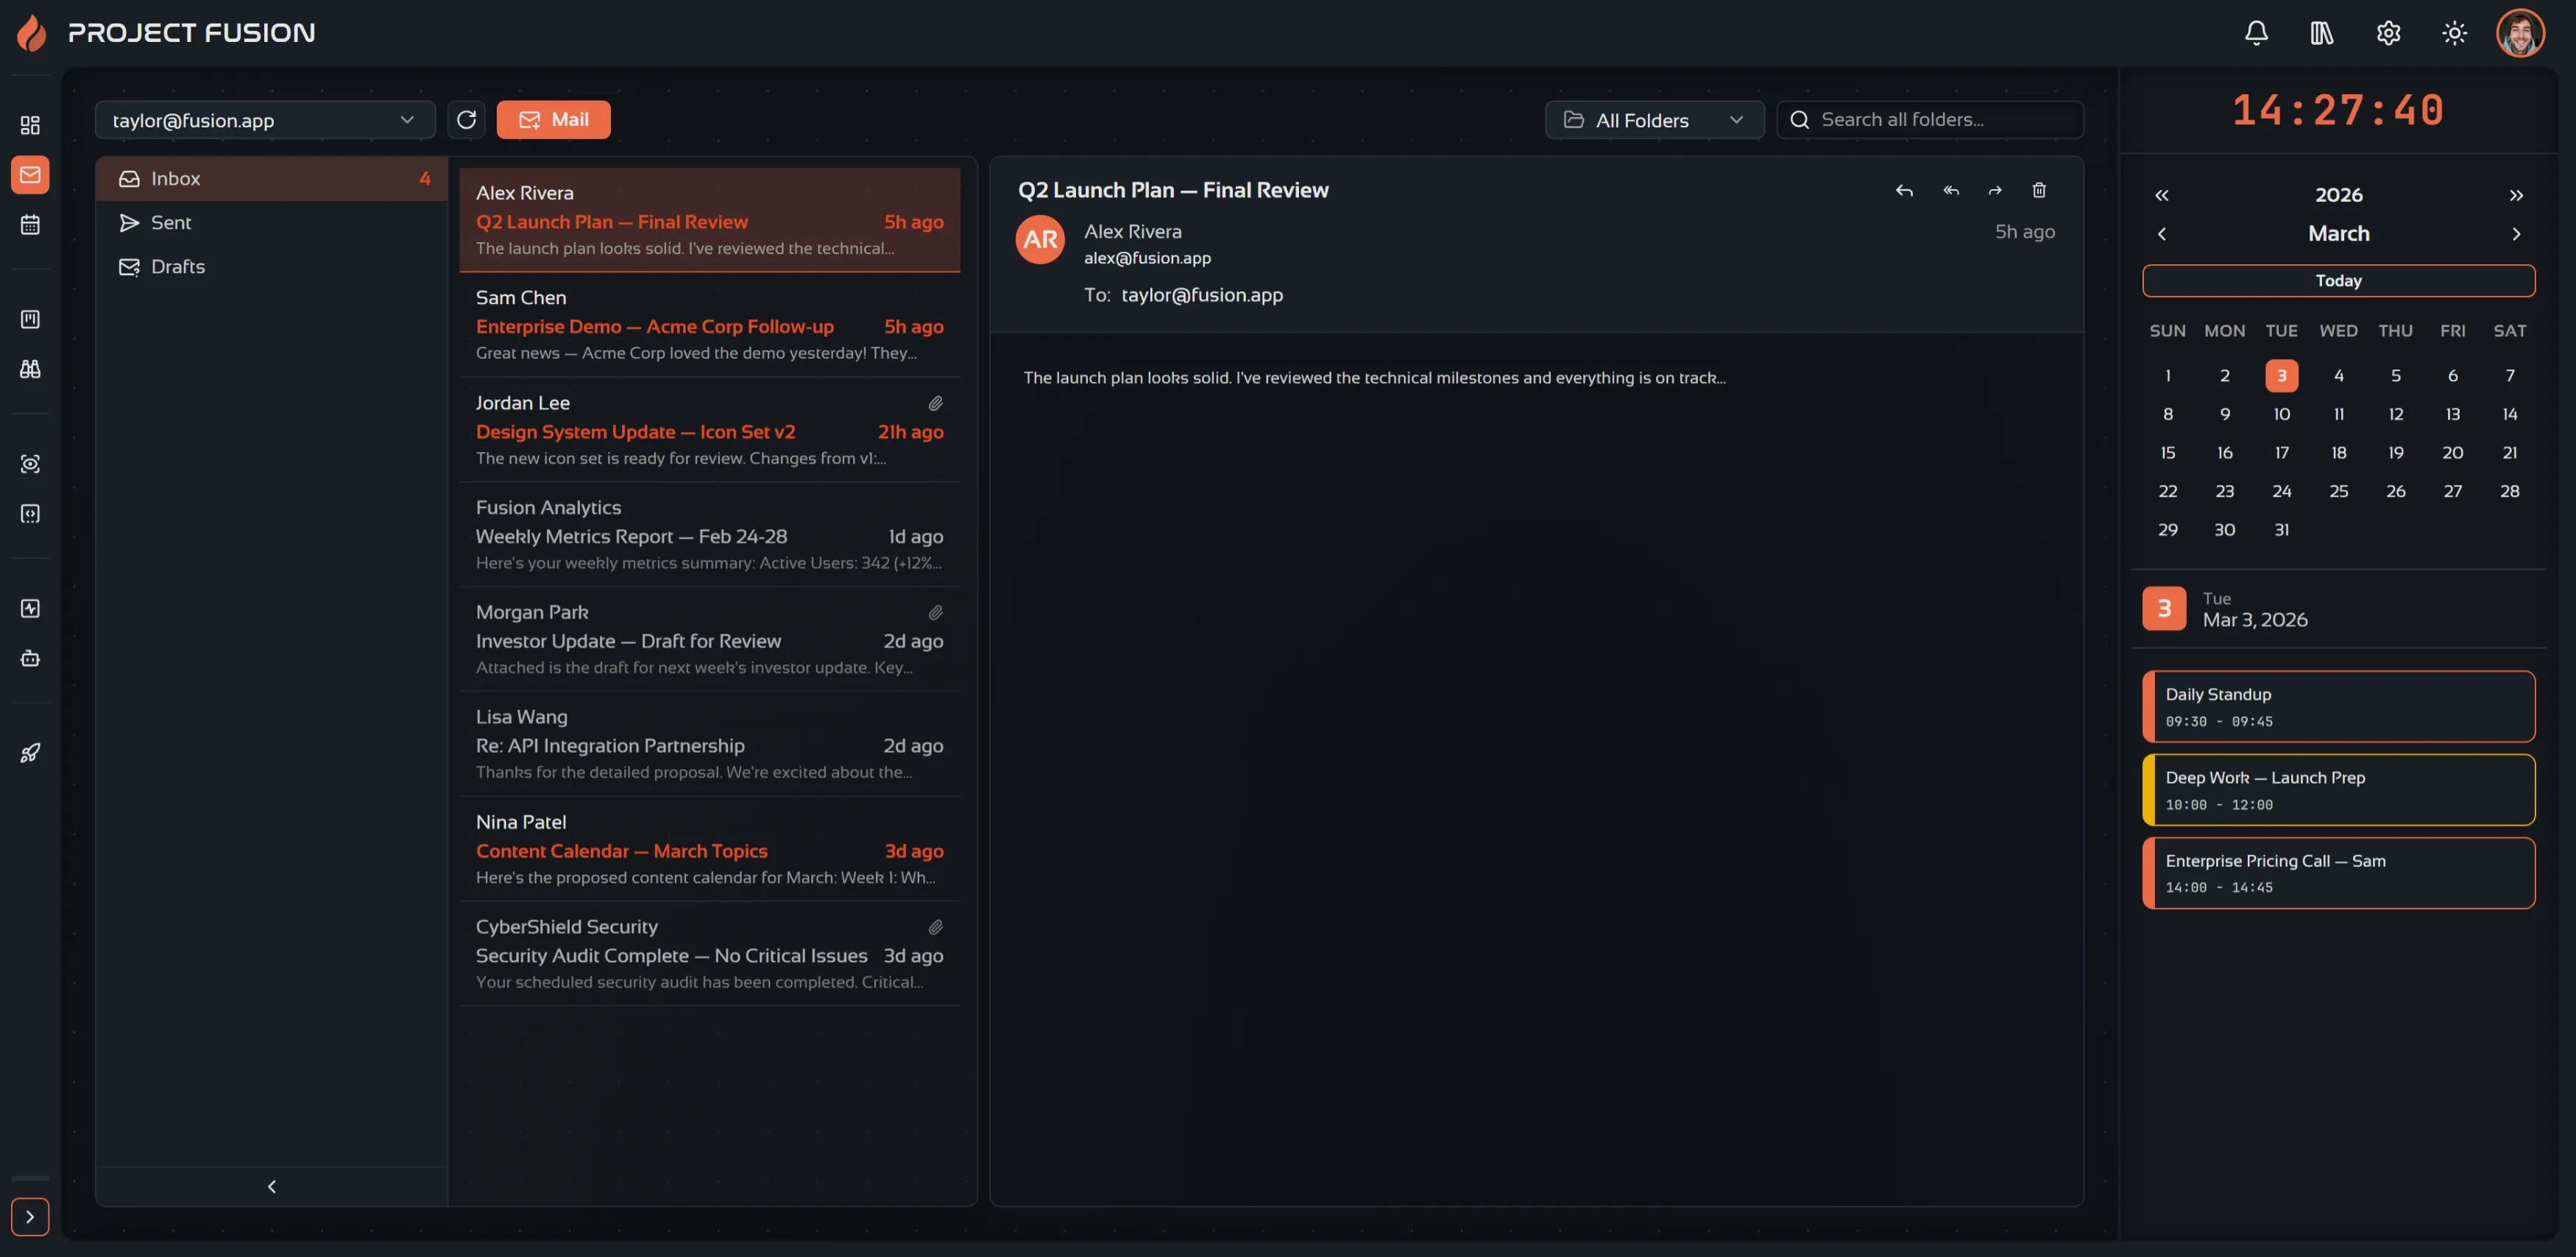Image resolution: width=2576 pixels, height=1257 pixels.
Task: Forward the Q2 Launch Plan email
Action: [1994, 190]
